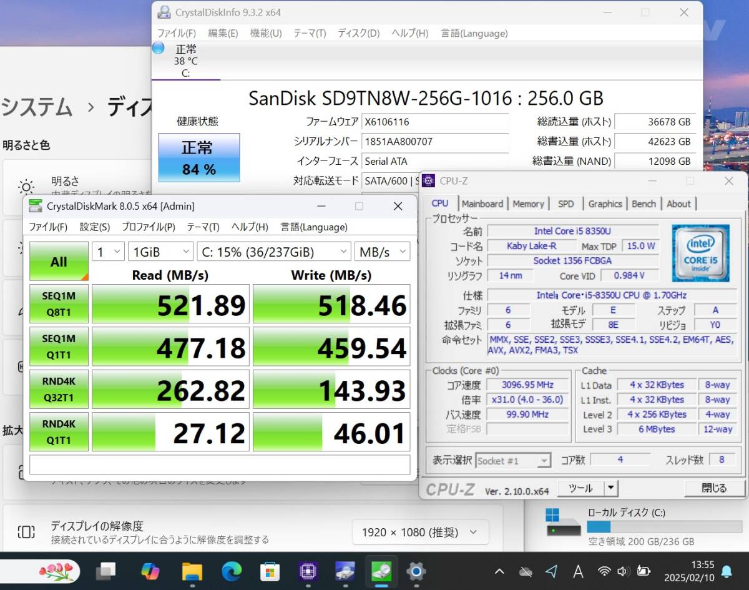This screenshot has height=590, width=749.
Task: Switch to CrystalDiskMark via its taskbar icon
Action: (381, 571)
